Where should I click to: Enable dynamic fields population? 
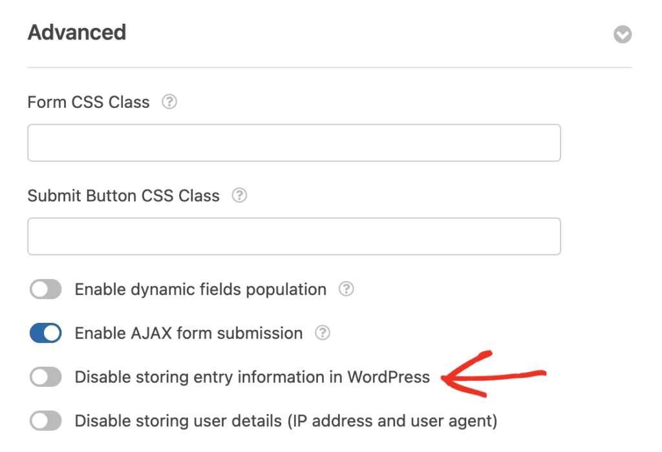pos(45,289)
